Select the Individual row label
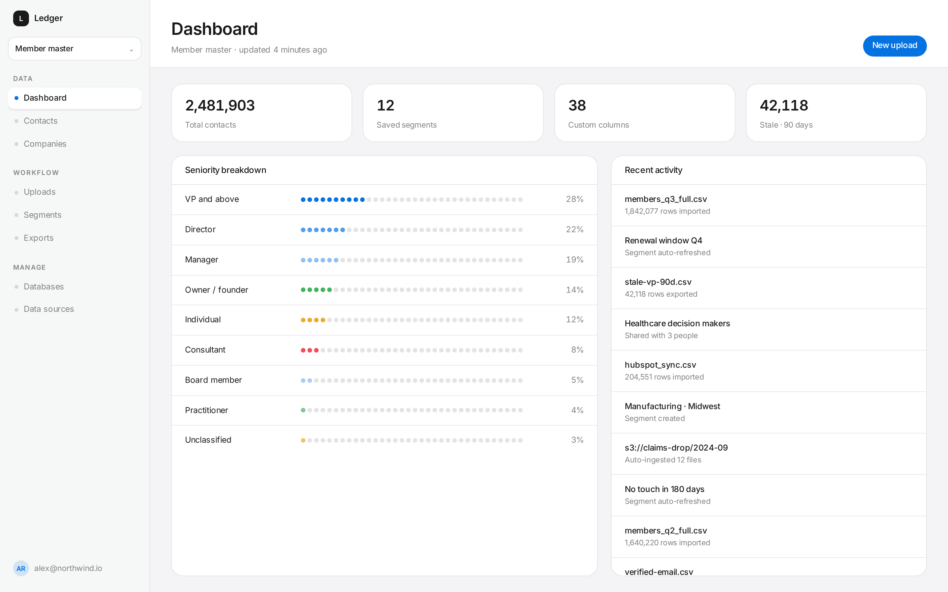948x592 pixels. pos(202,319)
